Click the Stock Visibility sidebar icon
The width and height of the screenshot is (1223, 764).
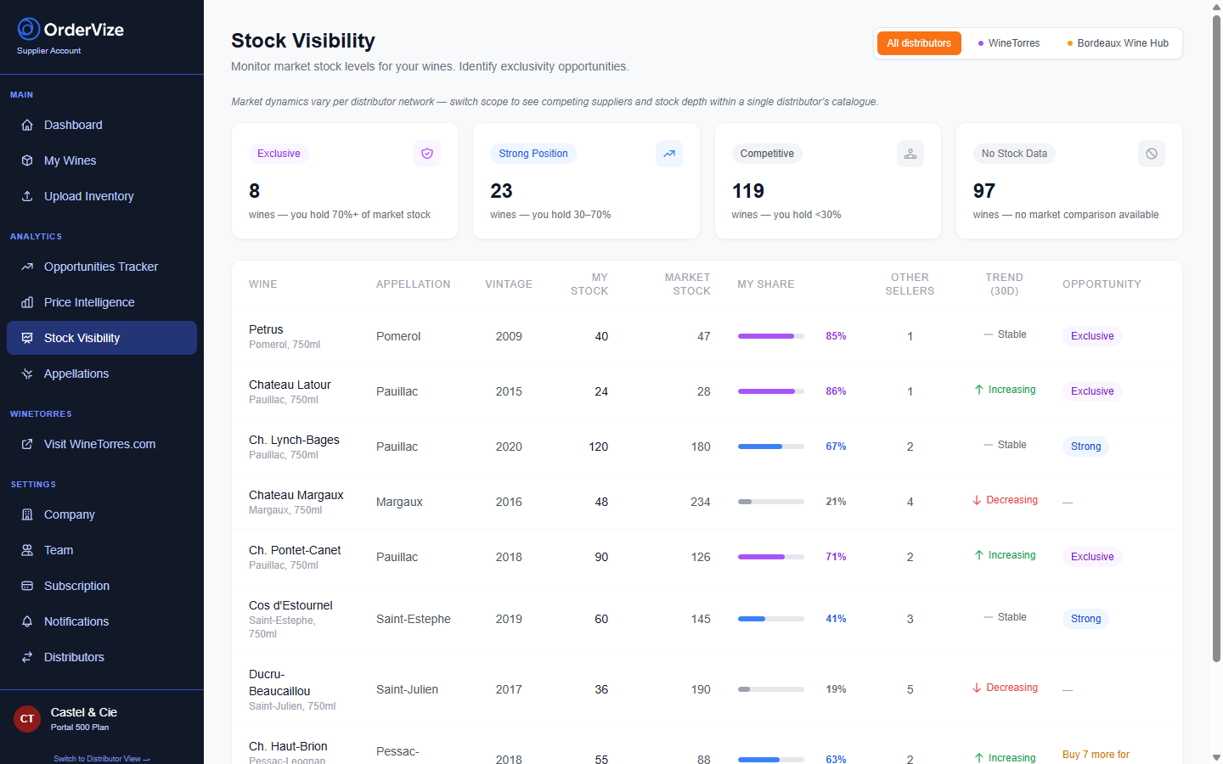(x=27, y=338)
